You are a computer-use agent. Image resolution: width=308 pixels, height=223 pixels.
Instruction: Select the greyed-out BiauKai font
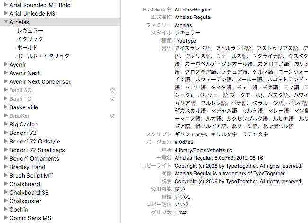(x=19, y=116)
